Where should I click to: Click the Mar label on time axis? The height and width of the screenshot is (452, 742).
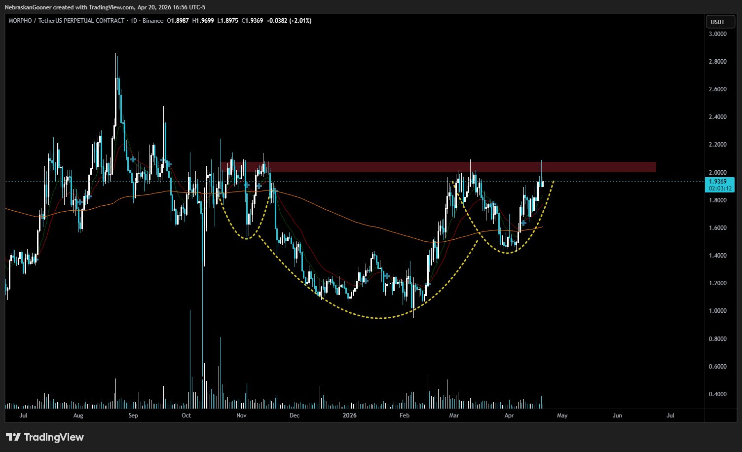(x=454, y=415)
